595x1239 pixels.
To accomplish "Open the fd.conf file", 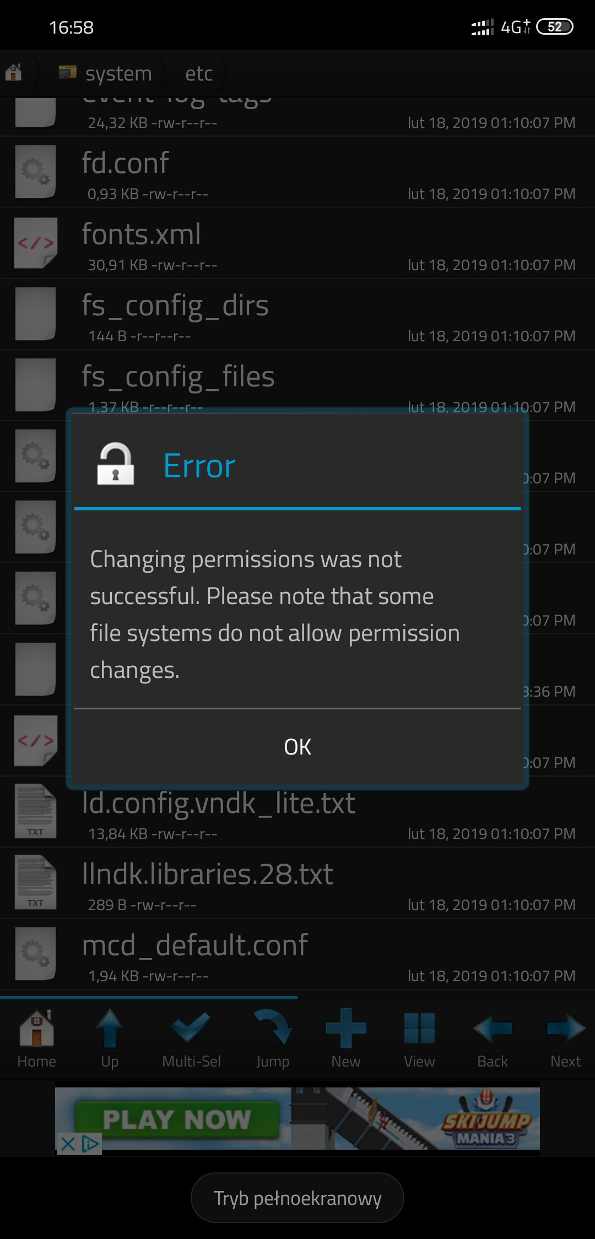I will coord(297,173).
